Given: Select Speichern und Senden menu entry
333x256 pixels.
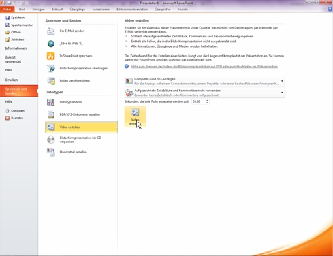Looking at the screenshot, I should click(19, 91).
